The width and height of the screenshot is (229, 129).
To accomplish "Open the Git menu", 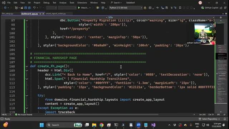I will [x=29, y=3].
